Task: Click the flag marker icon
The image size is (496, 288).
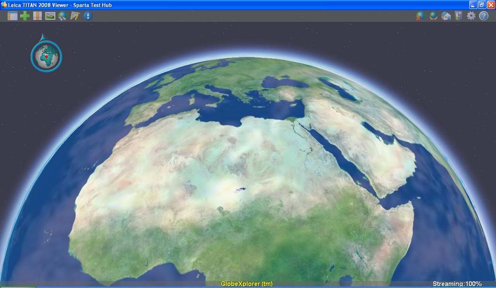Action: coord(459,16)
